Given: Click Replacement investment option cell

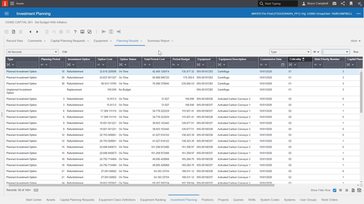Looking at the screenshot, I should point(74,89).
